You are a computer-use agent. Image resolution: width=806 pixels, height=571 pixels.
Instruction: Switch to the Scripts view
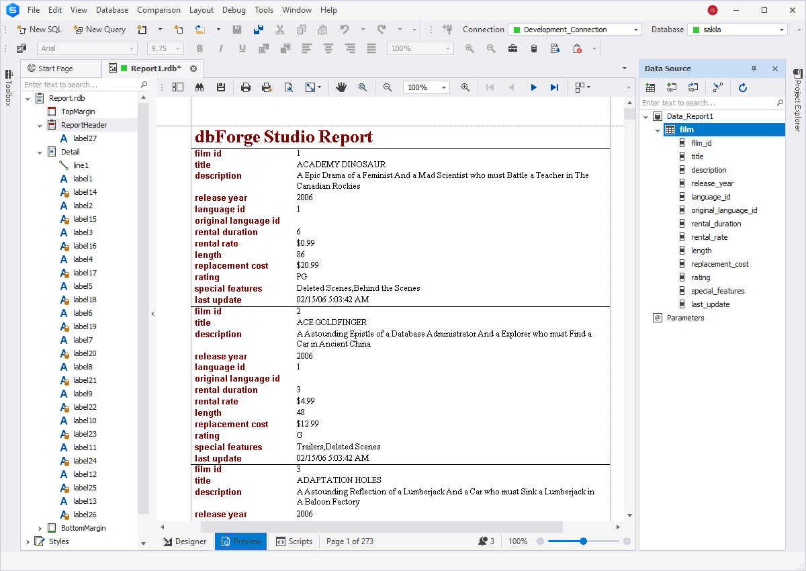point(294,541)
